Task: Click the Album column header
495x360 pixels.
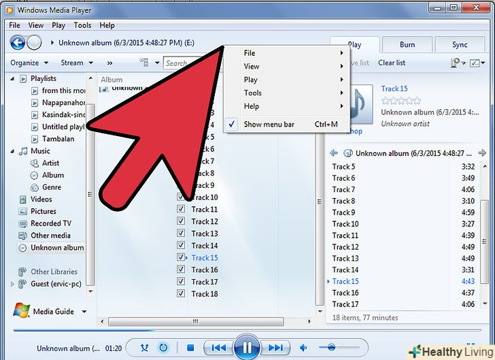Action: [112, 80]
